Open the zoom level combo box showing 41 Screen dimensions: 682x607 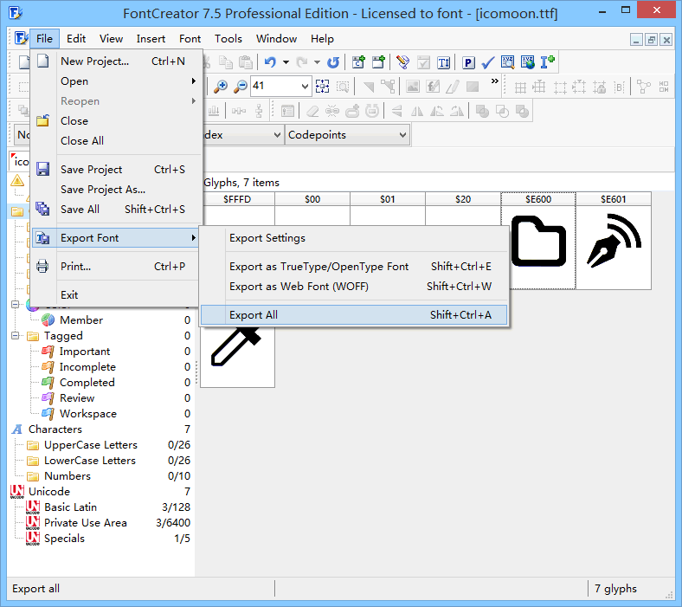click(281, 86)
